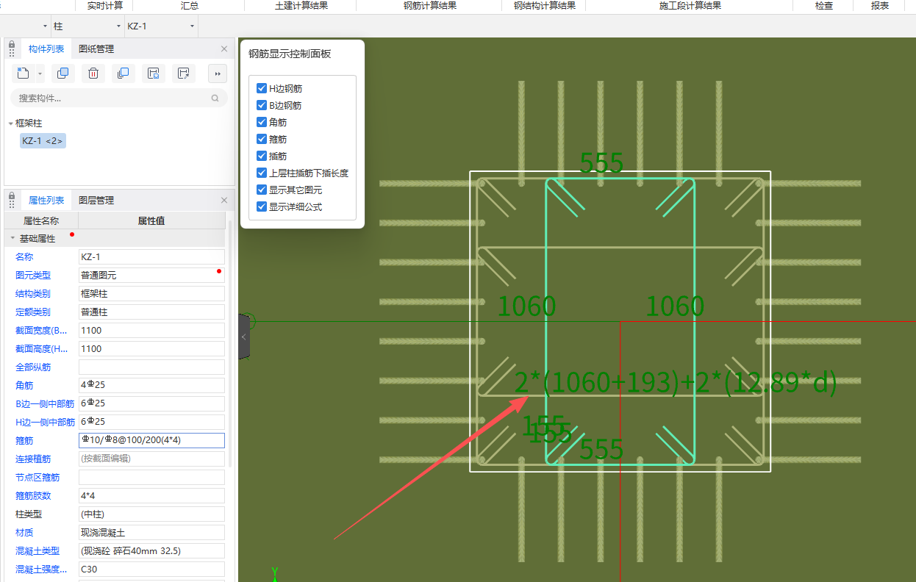Click the 连接箍筋 value field
This screenshot has width=916, height=582.
click(151, 459)
